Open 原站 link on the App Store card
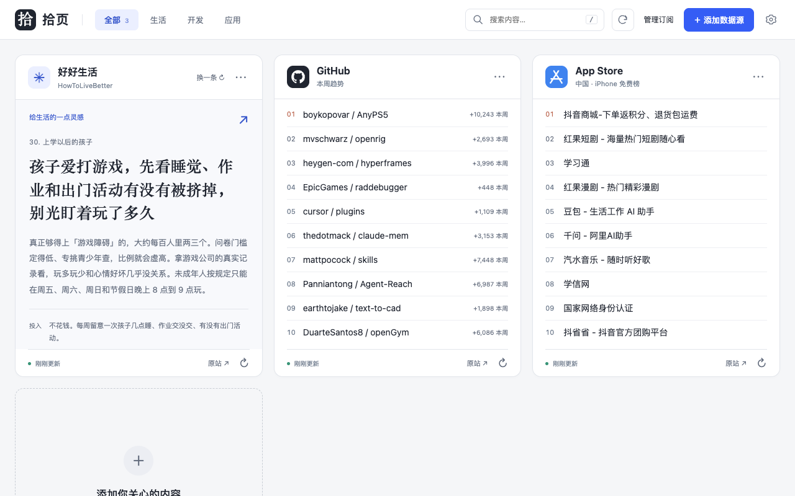795x496 pixels. coord(736,363)
